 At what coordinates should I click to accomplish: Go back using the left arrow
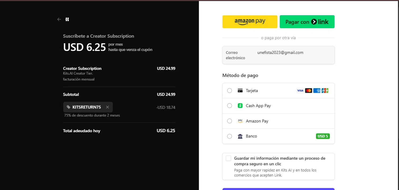coord(59,19)
